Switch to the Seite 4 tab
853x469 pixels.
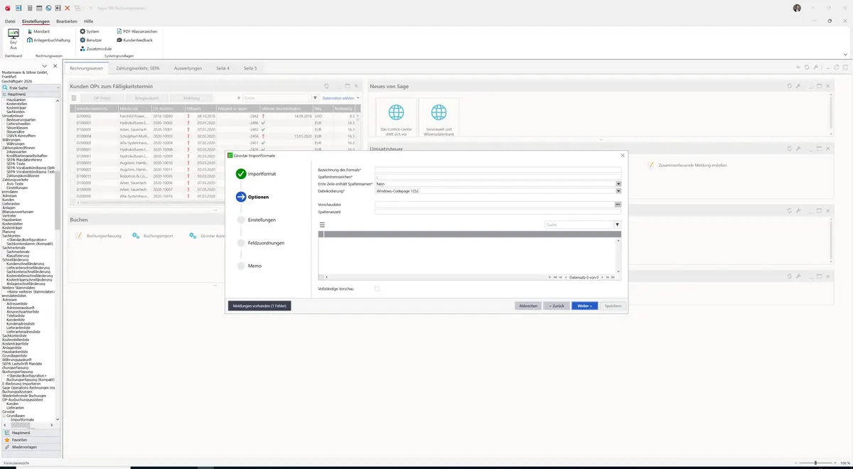(222, 68)
